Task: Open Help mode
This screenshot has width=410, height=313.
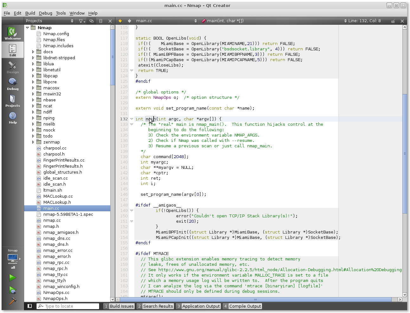Action: pyautogui.click(x=13, y=118)
